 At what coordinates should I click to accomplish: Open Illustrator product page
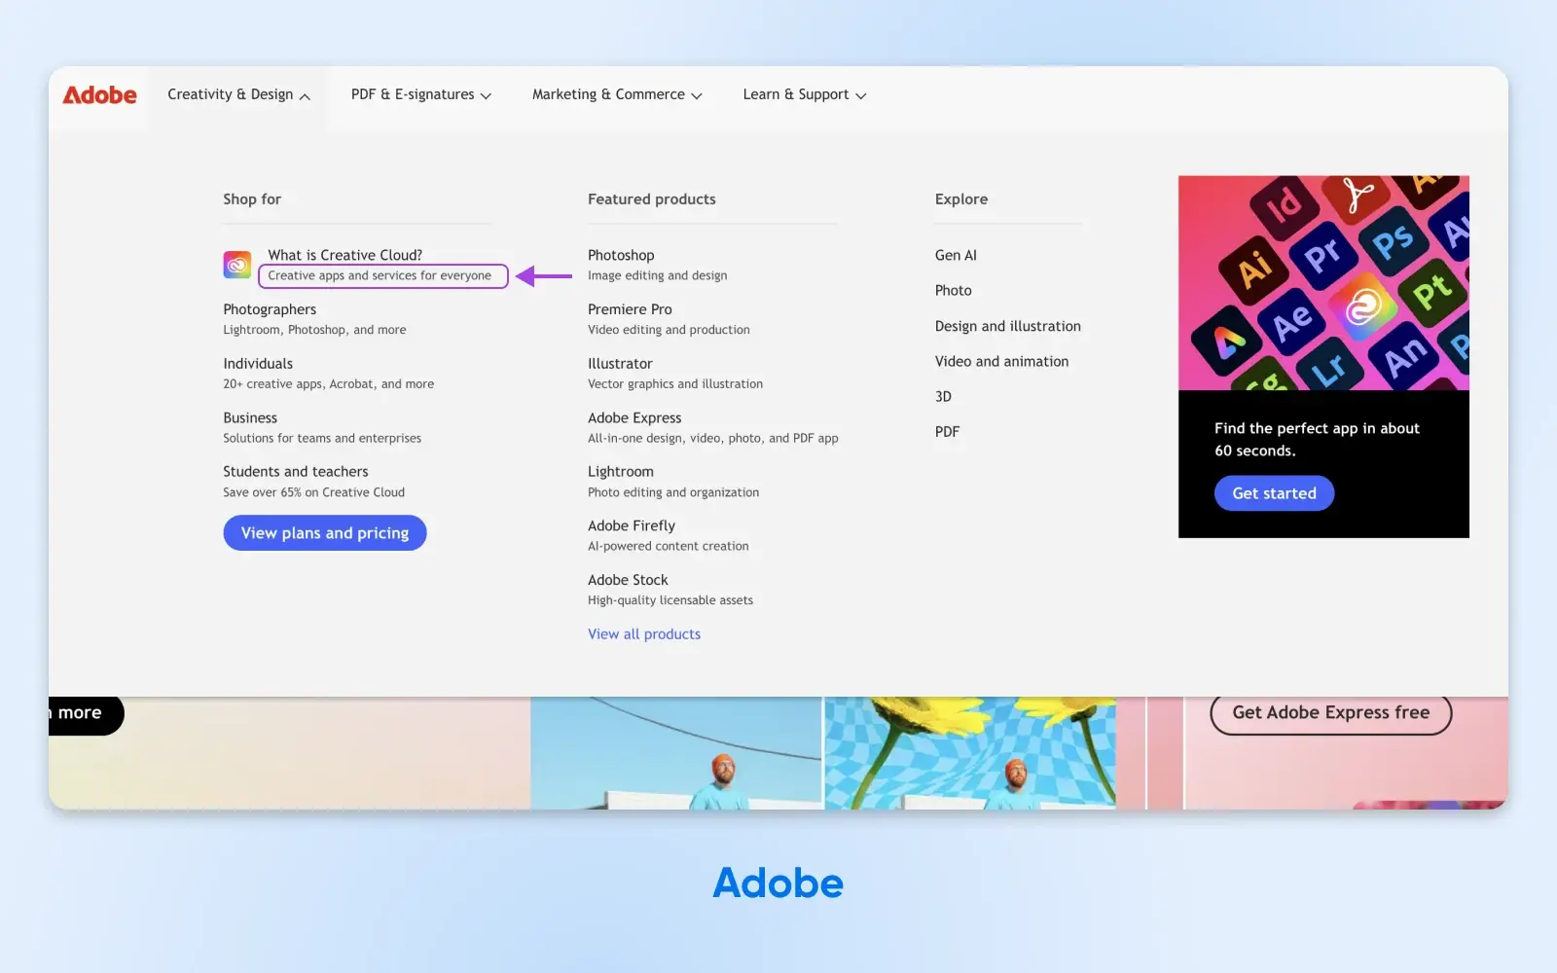click(x=620, y=364)
